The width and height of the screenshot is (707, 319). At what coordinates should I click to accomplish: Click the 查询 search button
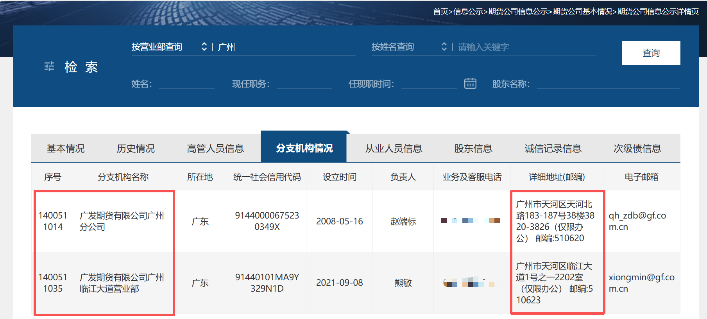(651, 53)
